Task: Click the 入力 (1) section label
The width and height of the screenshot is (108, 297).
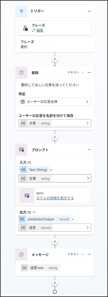Action: (x=25, y=162)
